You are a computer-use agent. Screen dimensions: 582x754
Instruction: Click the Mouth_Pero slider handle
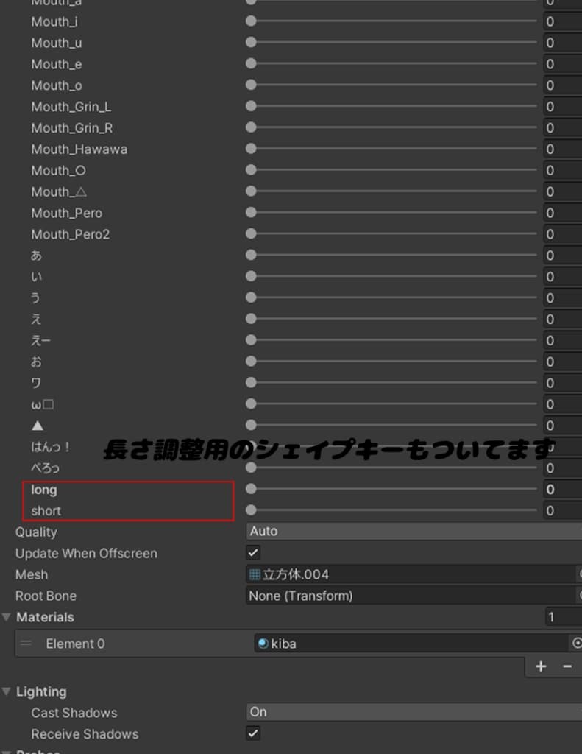(x=251, y=213)
